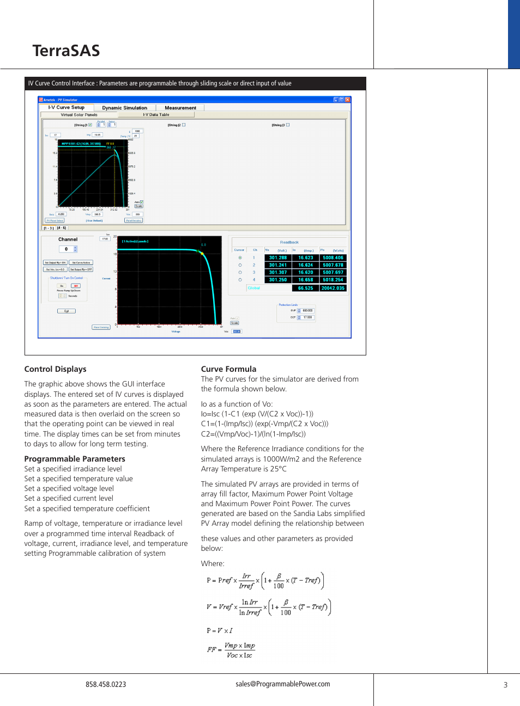Click Set Voc, Isc = 0.0 button
The image size is (520, 706).
point(55,269)
